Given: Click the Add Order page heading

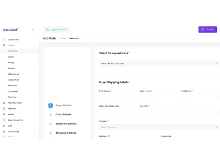Looking at the screenshot, I should pyautogui.click(x=50, y=38).
